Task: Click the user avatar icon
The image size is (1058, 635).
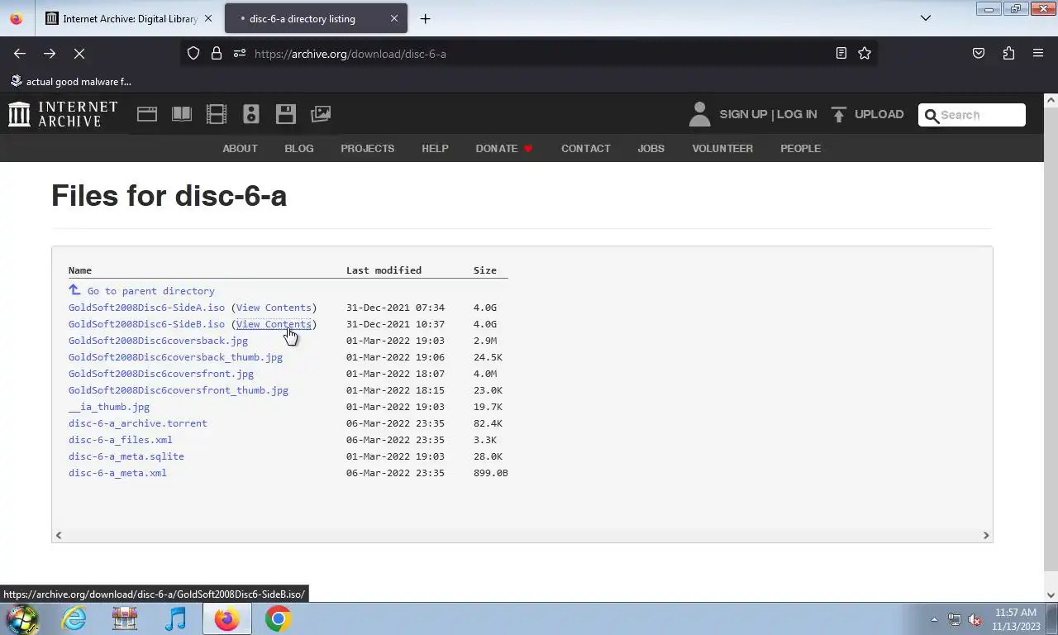Action: click(699, 114)
